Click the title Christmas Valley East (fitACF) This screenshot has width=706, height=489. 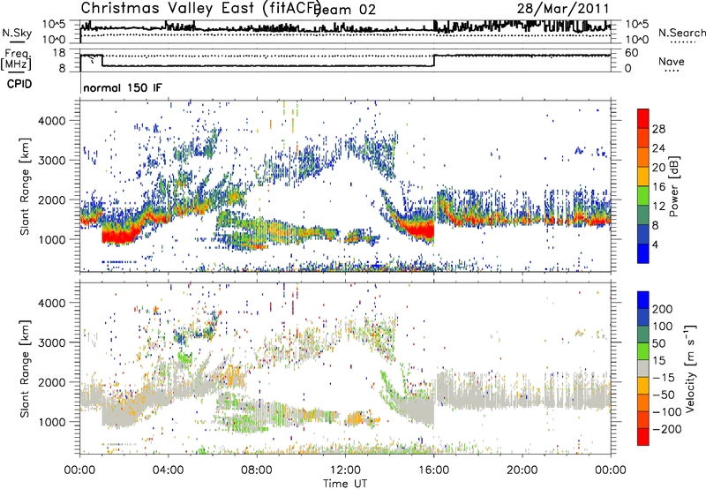pyautogui.click(x=201, y=8)
